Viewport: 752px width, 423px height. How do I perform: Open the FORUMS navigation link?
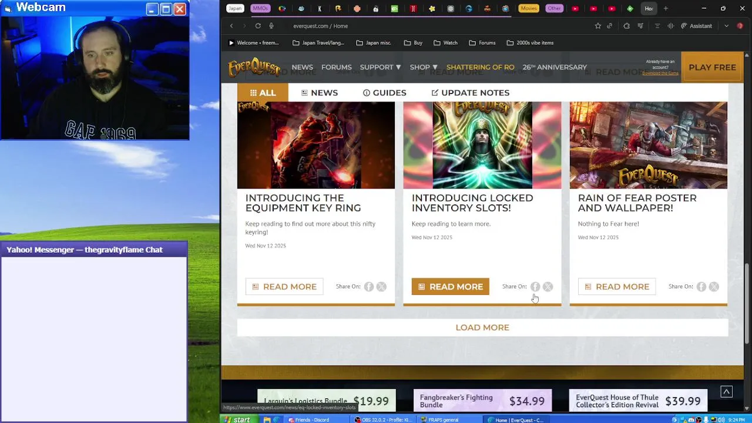[336, 68]
